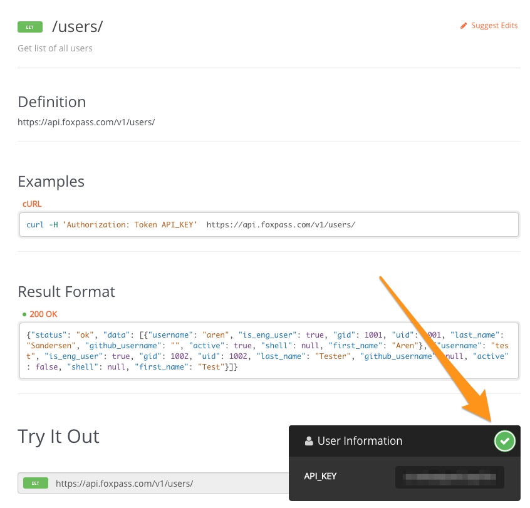Image resolution: width=530 pixels, height=508 pixels.
Task: Click the GET method badge next to /users/
Action: tap(29, 27)
